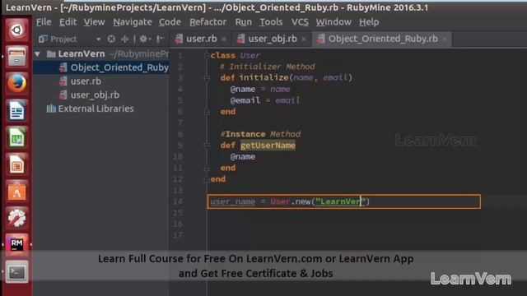Open the Edit menu
Viewport: 527px width, 296px height.
pyautogui.click(x=68, y=22)
